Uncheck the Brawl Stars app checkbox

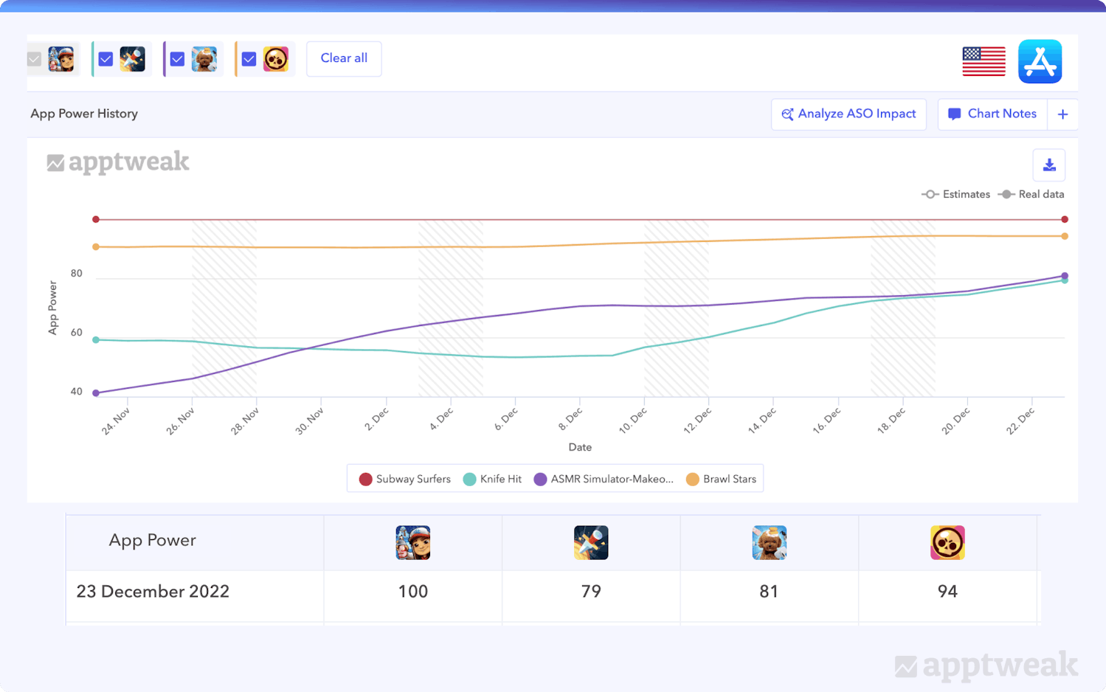(x=249, y=59)
